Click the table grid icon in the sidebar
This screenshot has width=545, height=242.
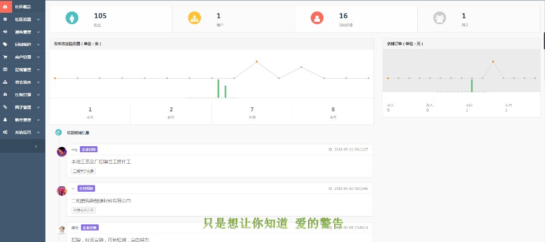5,69
